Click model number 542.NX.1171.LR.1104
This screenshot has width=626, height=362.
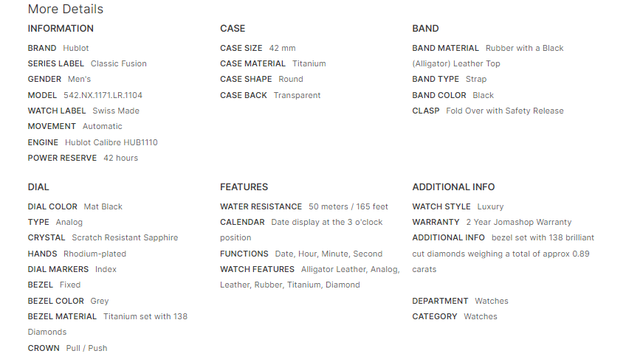point(103,95)
